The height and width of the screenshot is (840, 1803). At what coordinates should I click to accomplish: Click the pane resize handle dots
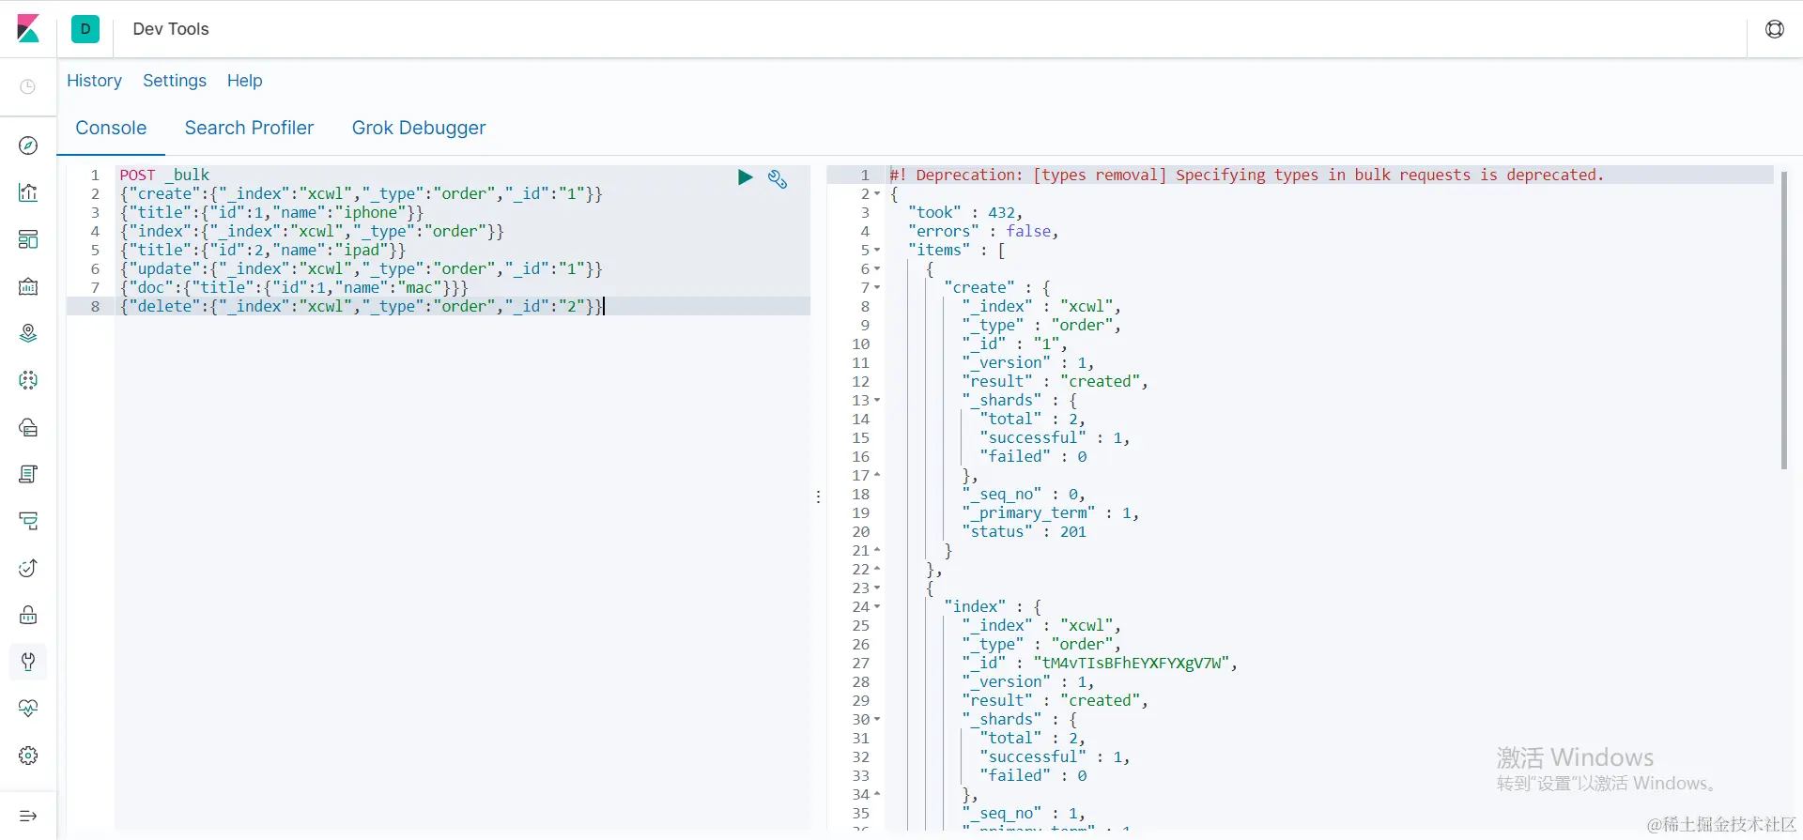(x=818, y=496)
